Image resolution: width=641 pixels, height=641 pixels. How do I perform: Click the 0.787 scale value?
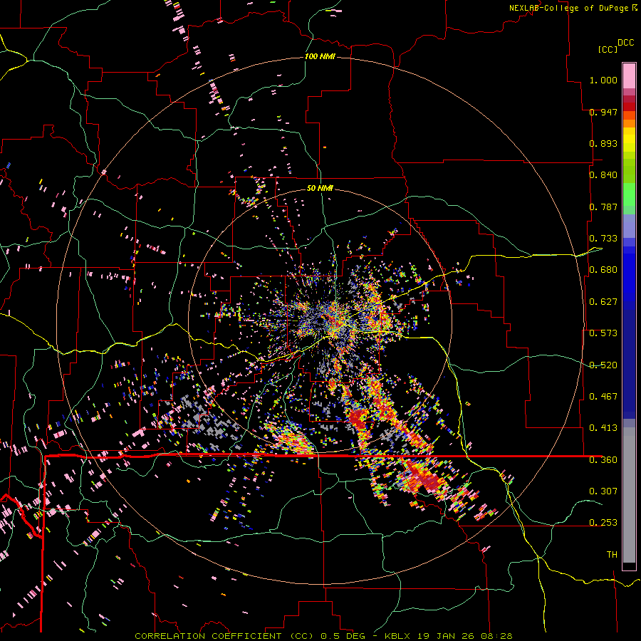(x=603, y=207)
